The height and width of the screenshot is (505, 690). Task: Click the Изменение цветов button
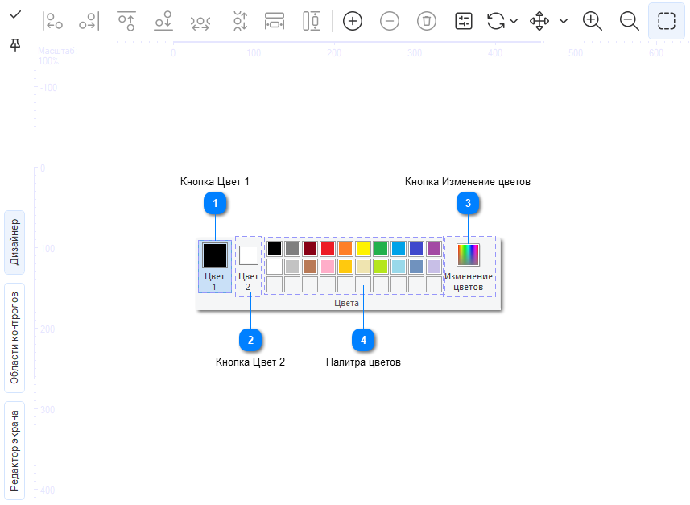pos(468,267)
